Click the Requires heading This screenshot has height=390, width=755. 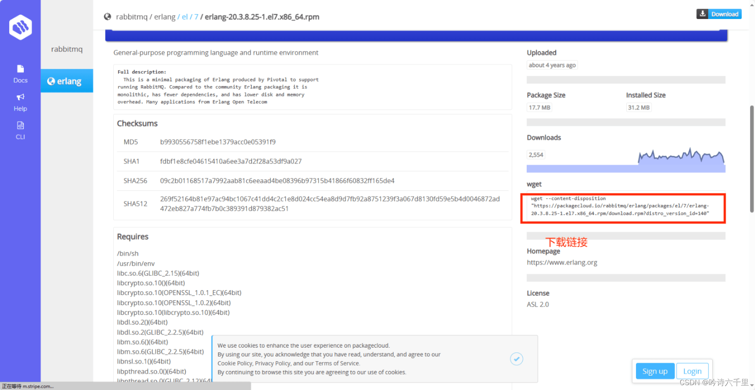[x=133, y=237]
